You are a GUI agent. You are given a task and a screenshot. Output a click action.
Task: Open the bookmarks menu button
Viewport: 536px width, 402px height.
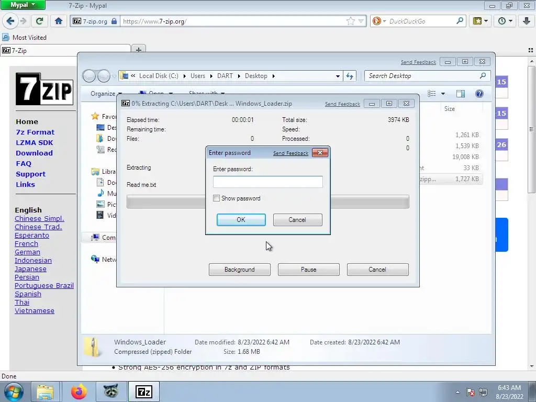click(481, 21)
